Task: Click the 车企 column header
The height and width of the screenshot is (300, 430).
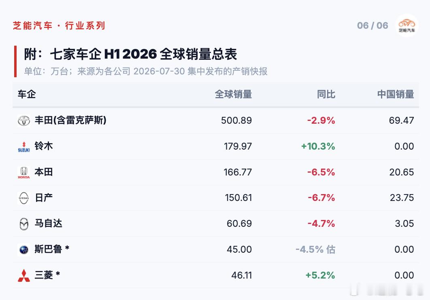Action: click(27, 94)
